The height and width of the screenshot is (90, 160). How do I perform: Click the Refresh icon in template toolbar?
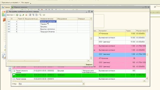pos(44,15)
